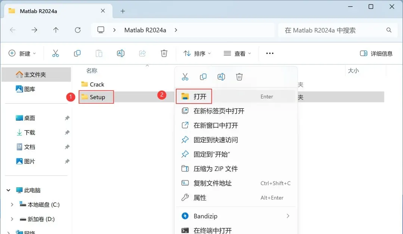Screen dimensions: 403x234
Task: Unpin 桌面 via its pin icon
Action: pyautogui.click(x=67, y=118)
